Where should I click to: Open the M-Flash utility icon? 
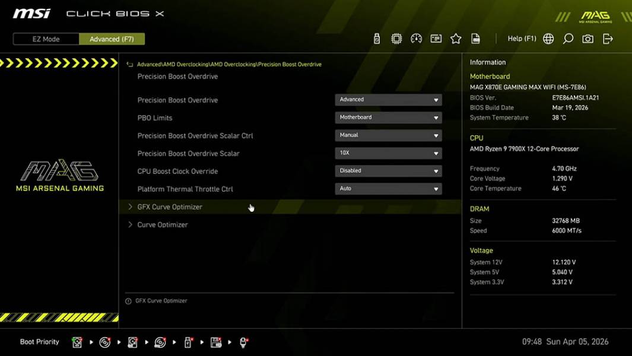376,38
